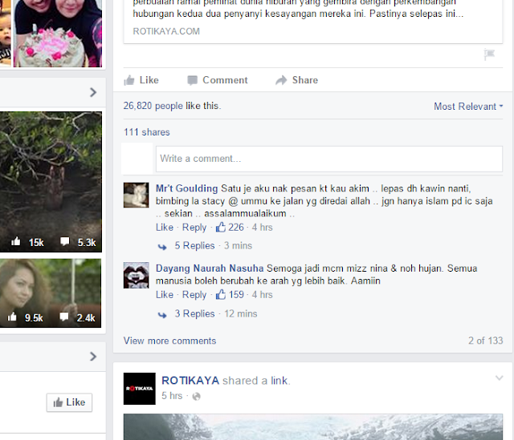The height and width of the screenshot is (440, 514).
Task: Open the ROTIKAYA page name link
Action: [x=190, y=381]
